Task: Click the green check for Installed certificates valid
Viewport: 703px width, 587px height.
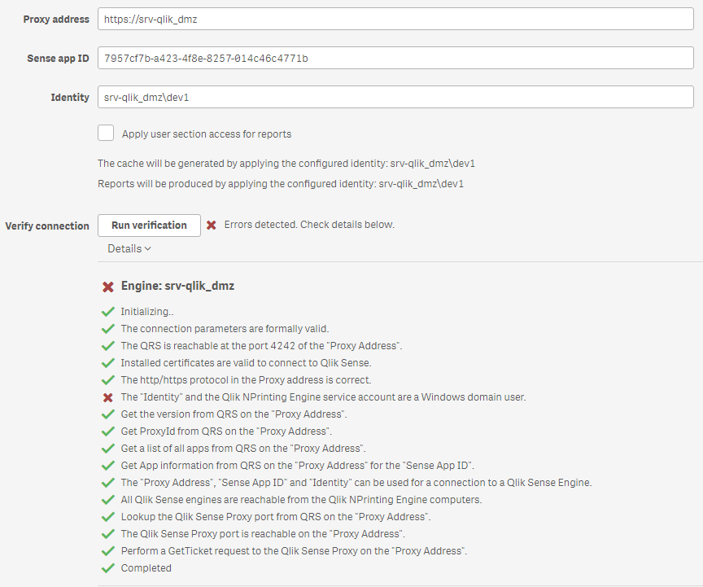Action: pyautogui.click(x=107, y=363)
